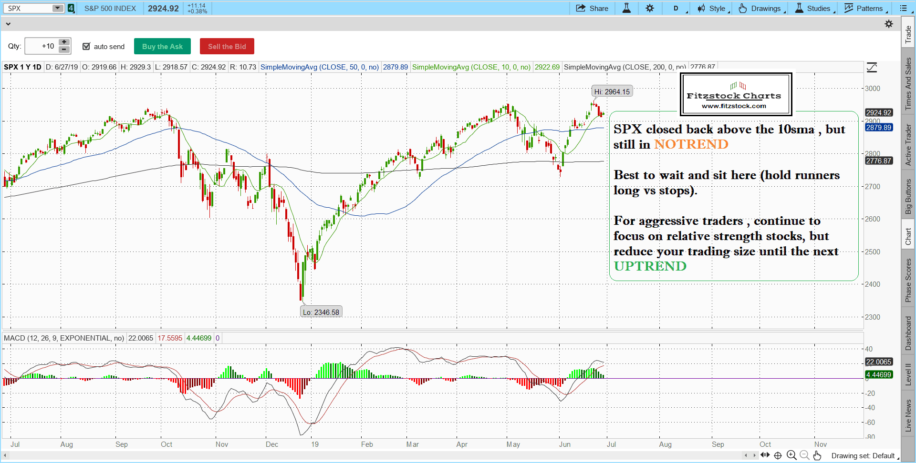Select the pointer hand drawing tool

817,455
